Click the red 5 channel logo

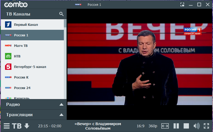point(8,67)
